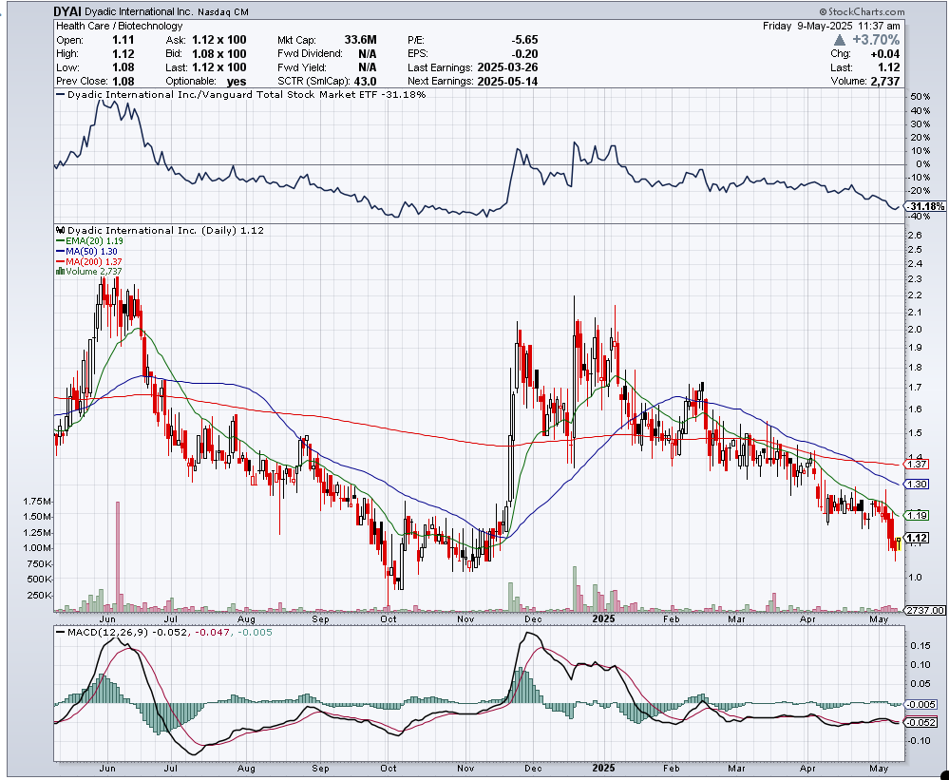Click the MA(50) 1.30 legend entry
The image size is (949, 780).
click(x=86, y=251)
